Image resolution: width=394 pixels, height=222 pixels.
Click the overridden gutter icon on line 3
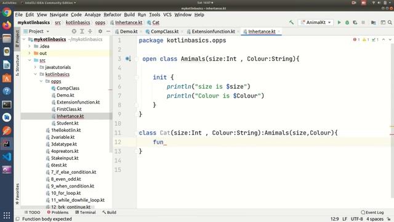[128, 59]
